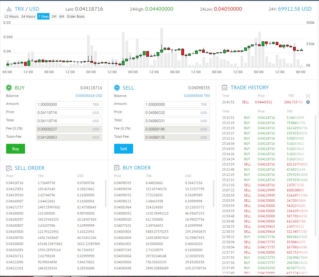Click the sell price 0.04098335 in the SELL header
The width and height of the screenshot is (319, 277).
pos(199,88)
